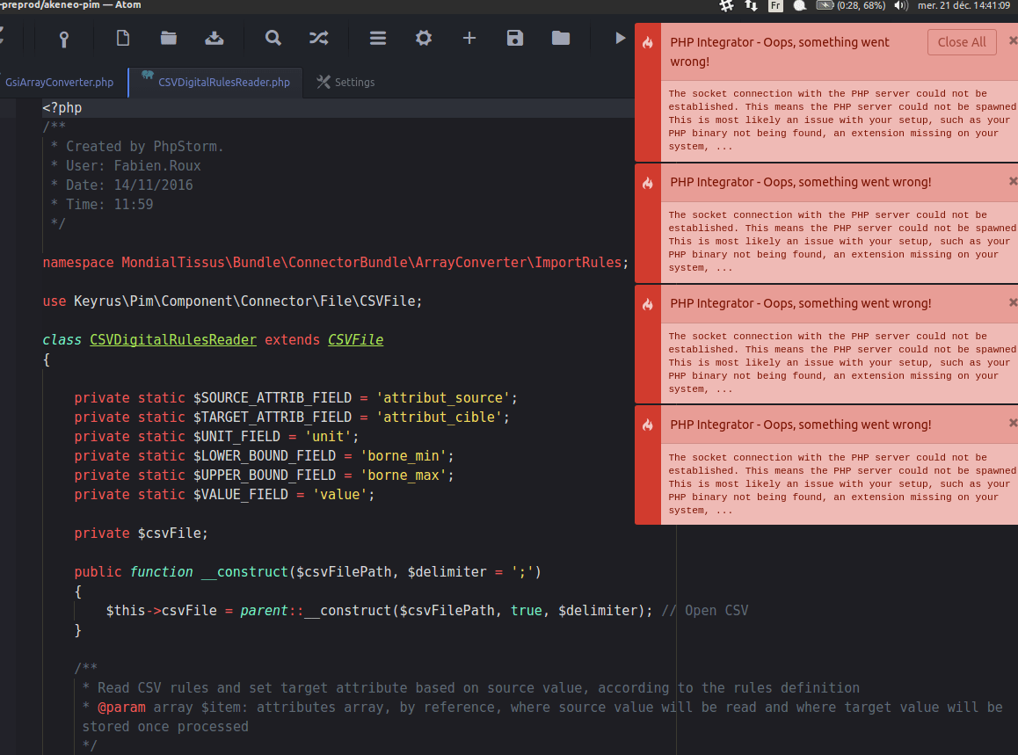Open settings via the toolbar gear icon
The width and height of the screenshot is (1018, 755).
click(424, 38)
